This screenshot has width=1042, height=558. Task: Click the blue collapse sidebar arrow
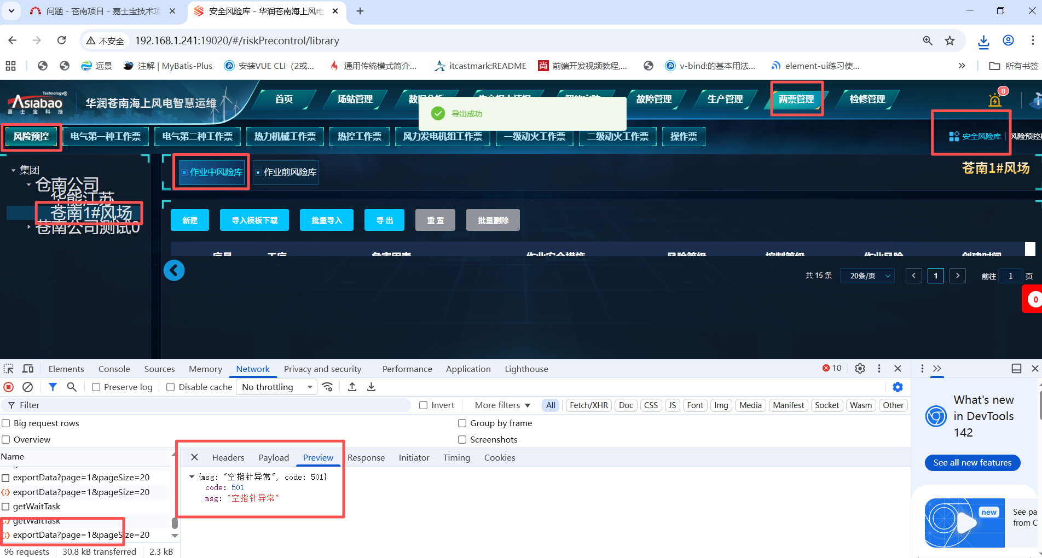click(174, 270)
